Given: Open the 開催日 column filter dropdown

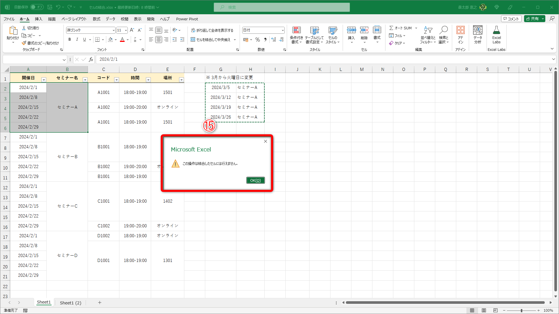Looking at the screenshot, I should pos(44,80).
